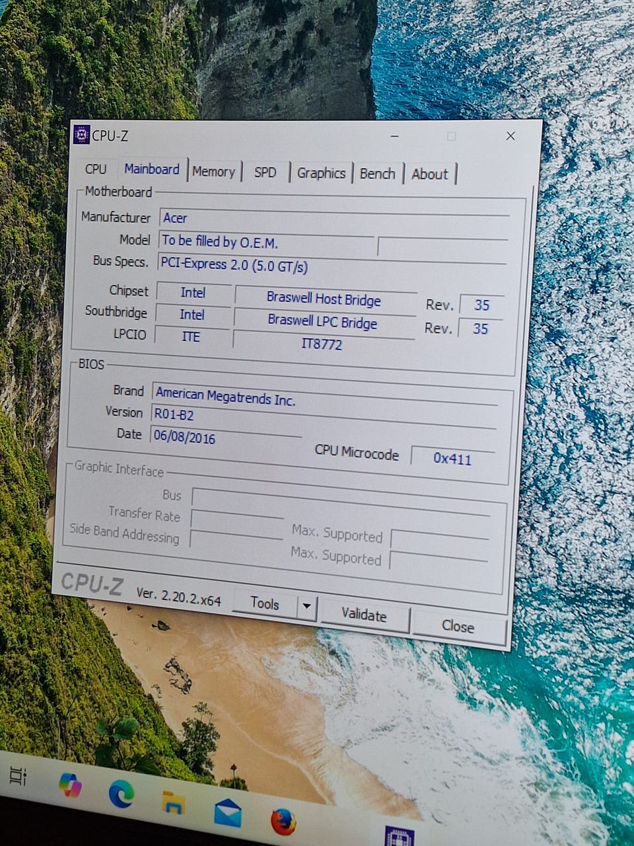Screen dimensions: 634x846
Task: Click the 'CPU Microcode' label
Action: (x=357, y=452)
